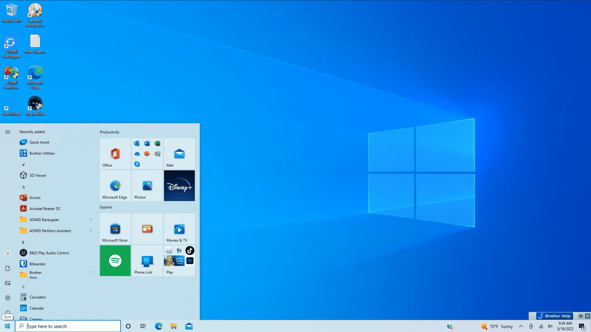Click the Productivity group title
Viewport: 591px width, 332px height.
coord(109,132)
